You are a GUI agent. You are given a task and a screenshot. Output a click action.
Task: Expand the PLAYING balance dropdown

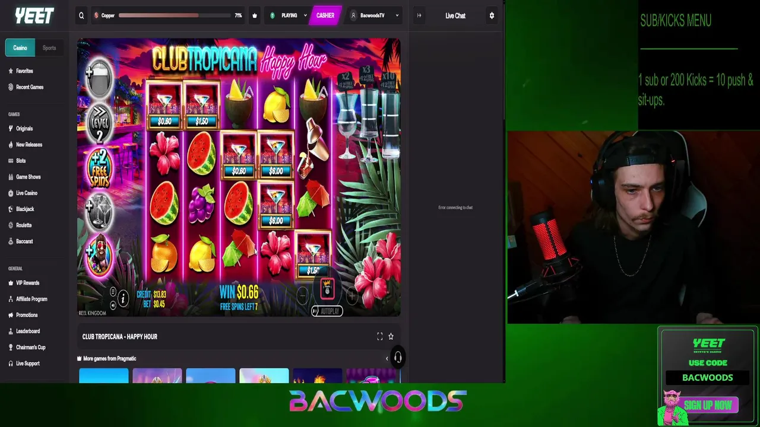click(x=289, y=15)
